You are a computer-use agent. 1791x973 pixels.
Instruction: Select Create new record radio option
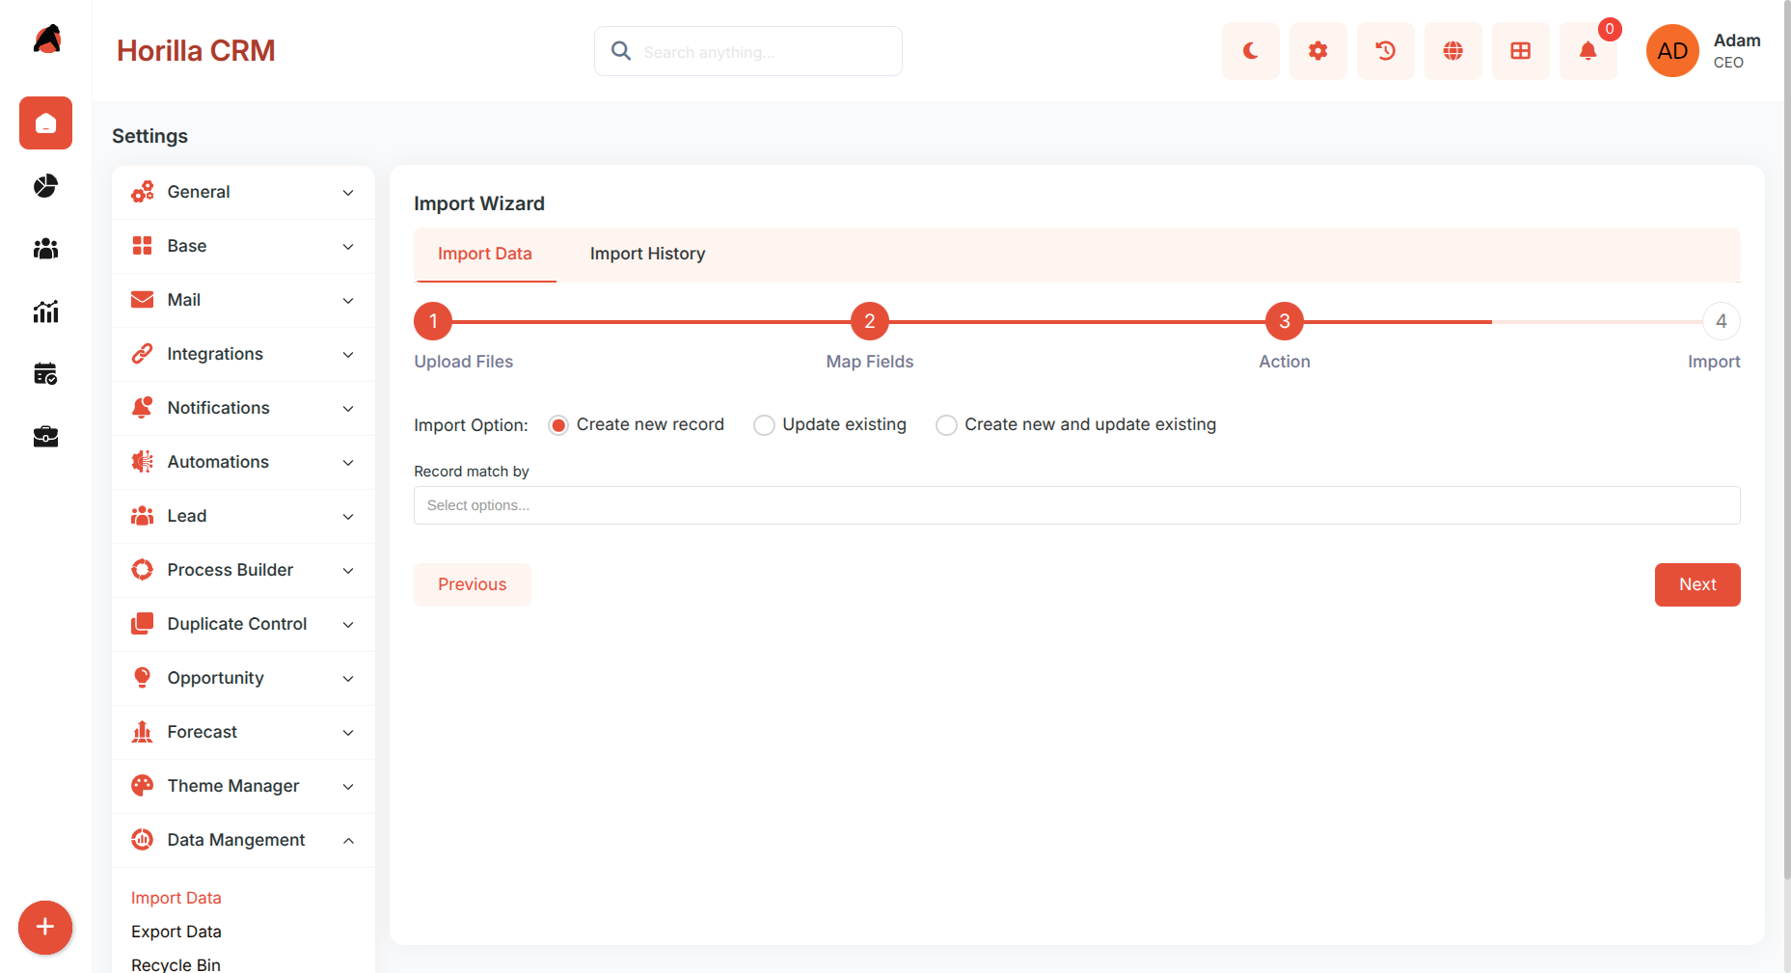[558, 425]
